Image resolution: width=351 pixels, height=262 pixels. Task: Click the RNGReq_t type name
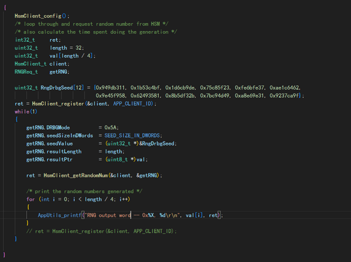tap(26, 72)
